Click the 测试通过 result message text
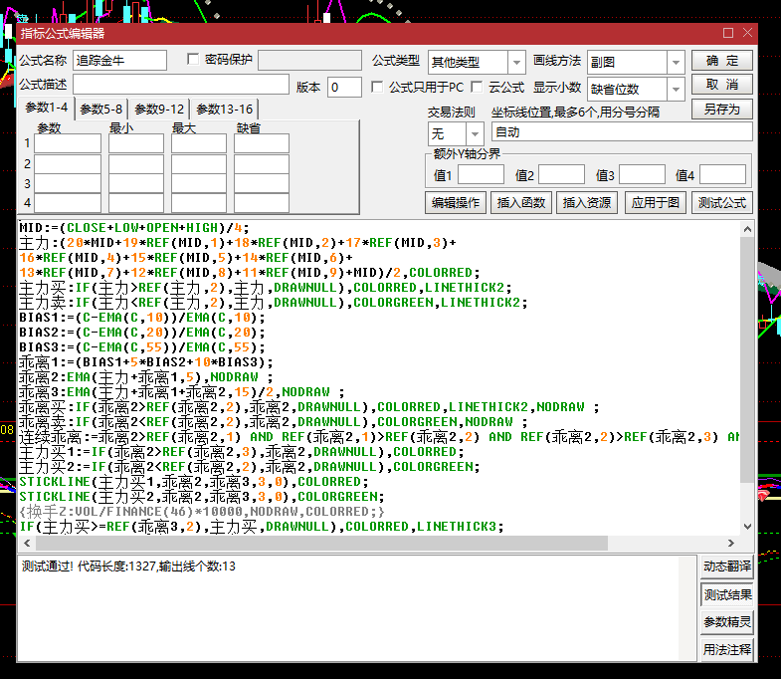 [128, 566]
